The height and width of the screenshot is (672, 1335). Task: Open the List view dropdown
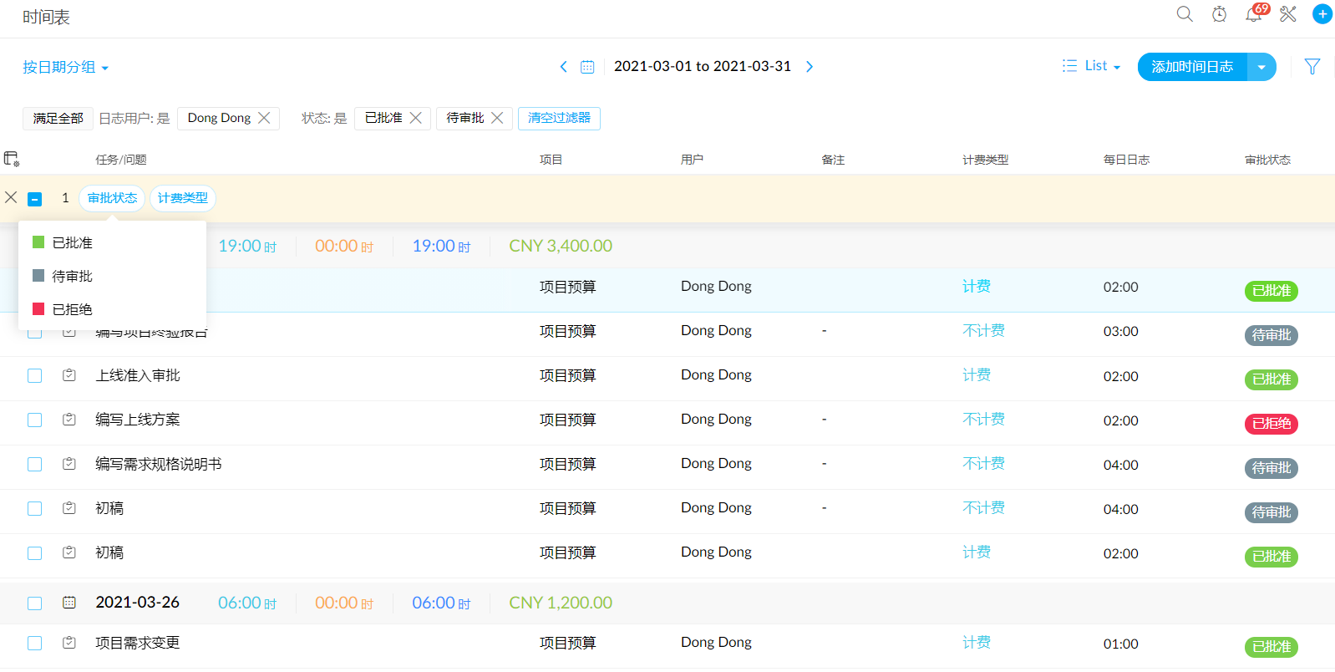(x=1092, y=66)
